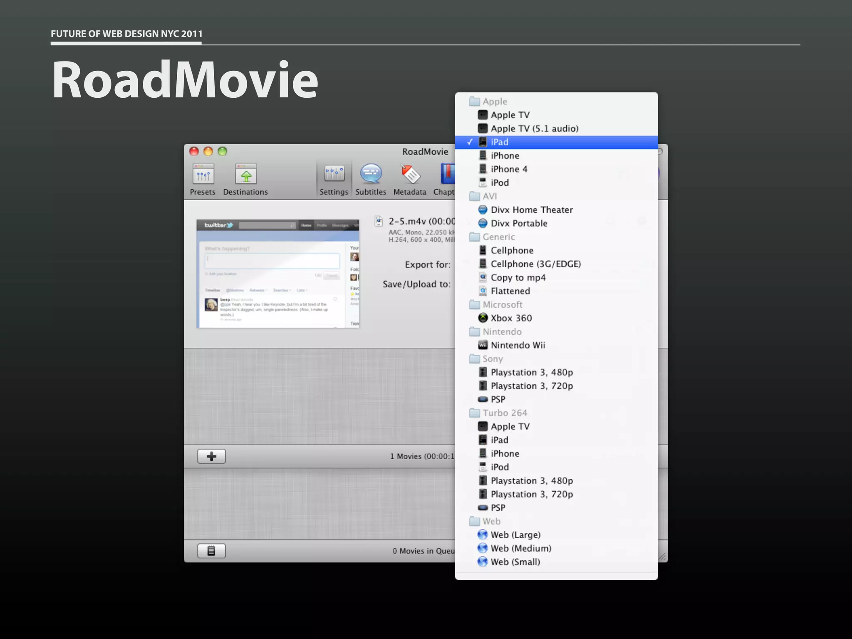Select Sony Playstation 3, 720p preset

pos(531,386)
